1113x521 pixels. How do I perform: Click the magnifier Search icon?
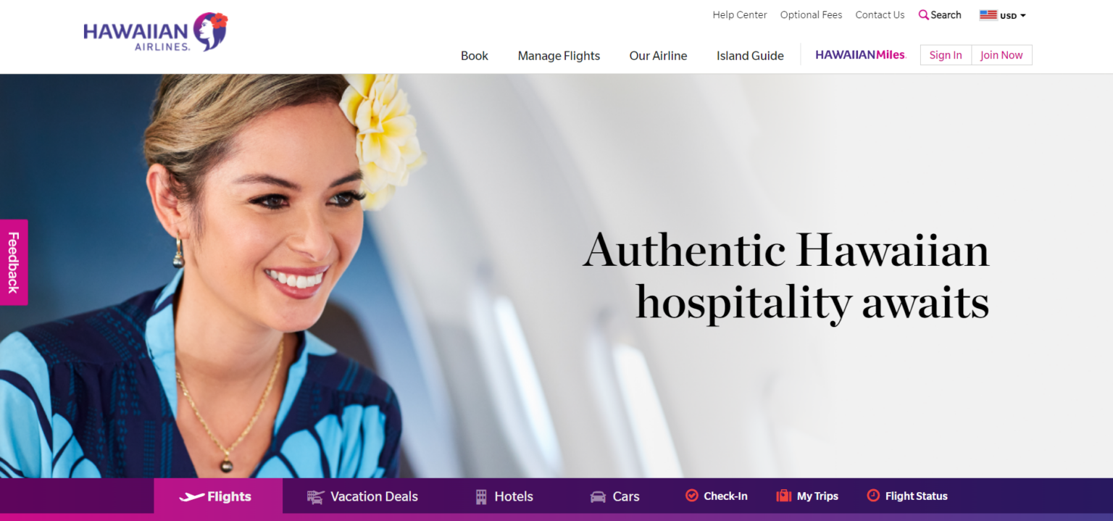point(923,14)
